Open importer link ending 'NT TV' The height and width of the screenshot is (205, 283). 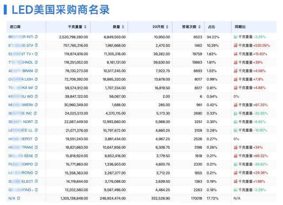(21, 54)
